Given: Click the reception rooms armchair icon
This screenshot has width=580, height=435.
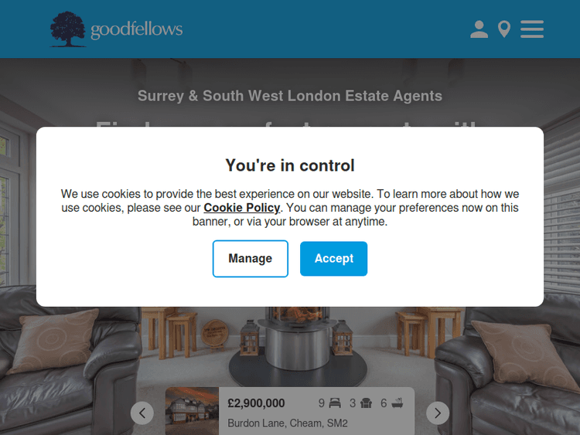Looking at the screenshot, I should (367, 403).
